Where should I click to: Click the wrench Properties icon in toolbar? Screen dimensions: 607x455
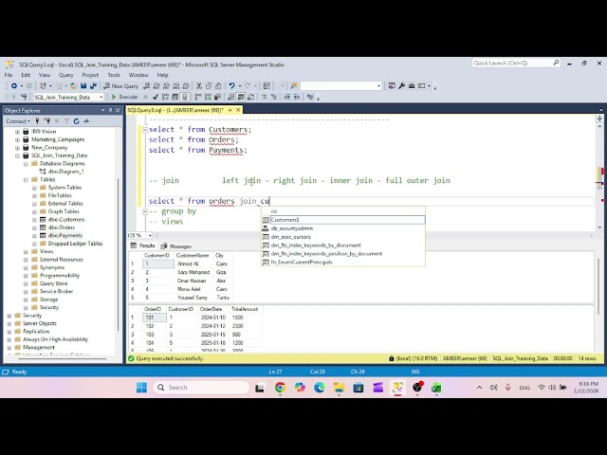pyautogui.click(x=401, y=86)
